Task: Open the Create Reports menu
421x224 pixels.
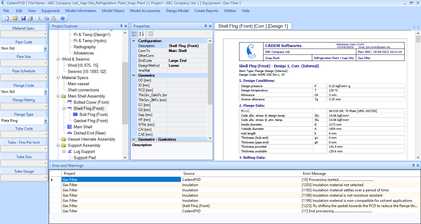Action: pyautogui.click(x=206, y=10)
